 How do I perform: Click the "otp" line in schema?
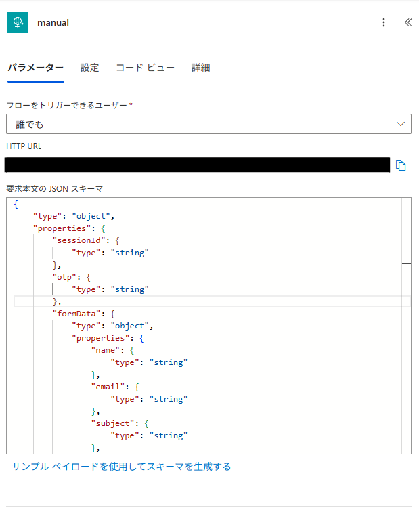click(x=72, y=278)
